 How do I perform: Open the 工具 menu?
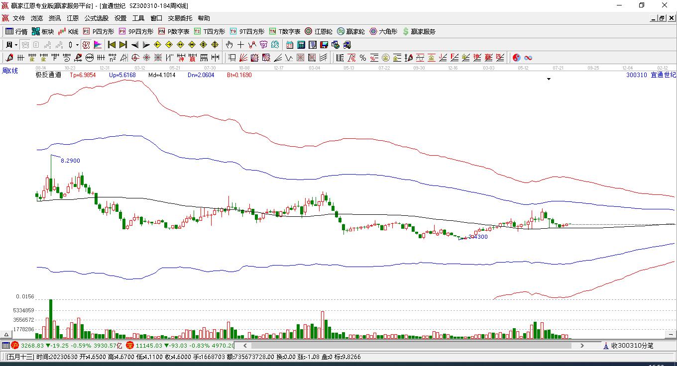click(138, 18)
